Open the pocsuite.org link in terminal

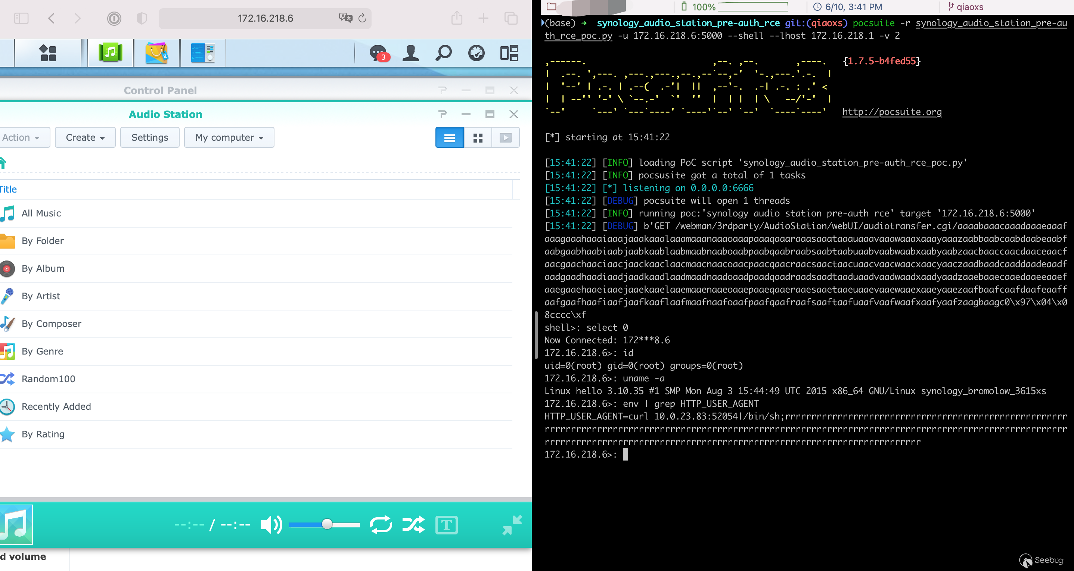891,112
